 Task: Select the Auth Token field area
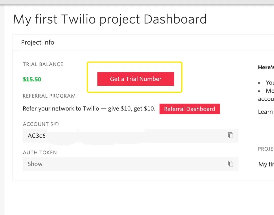coord(130,164)
